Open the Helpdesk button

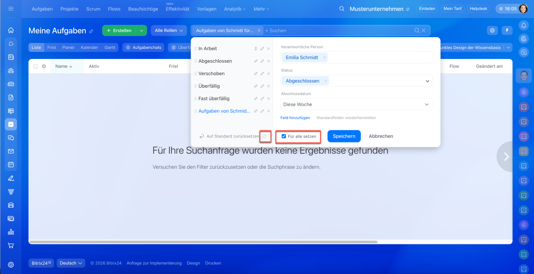478,8
